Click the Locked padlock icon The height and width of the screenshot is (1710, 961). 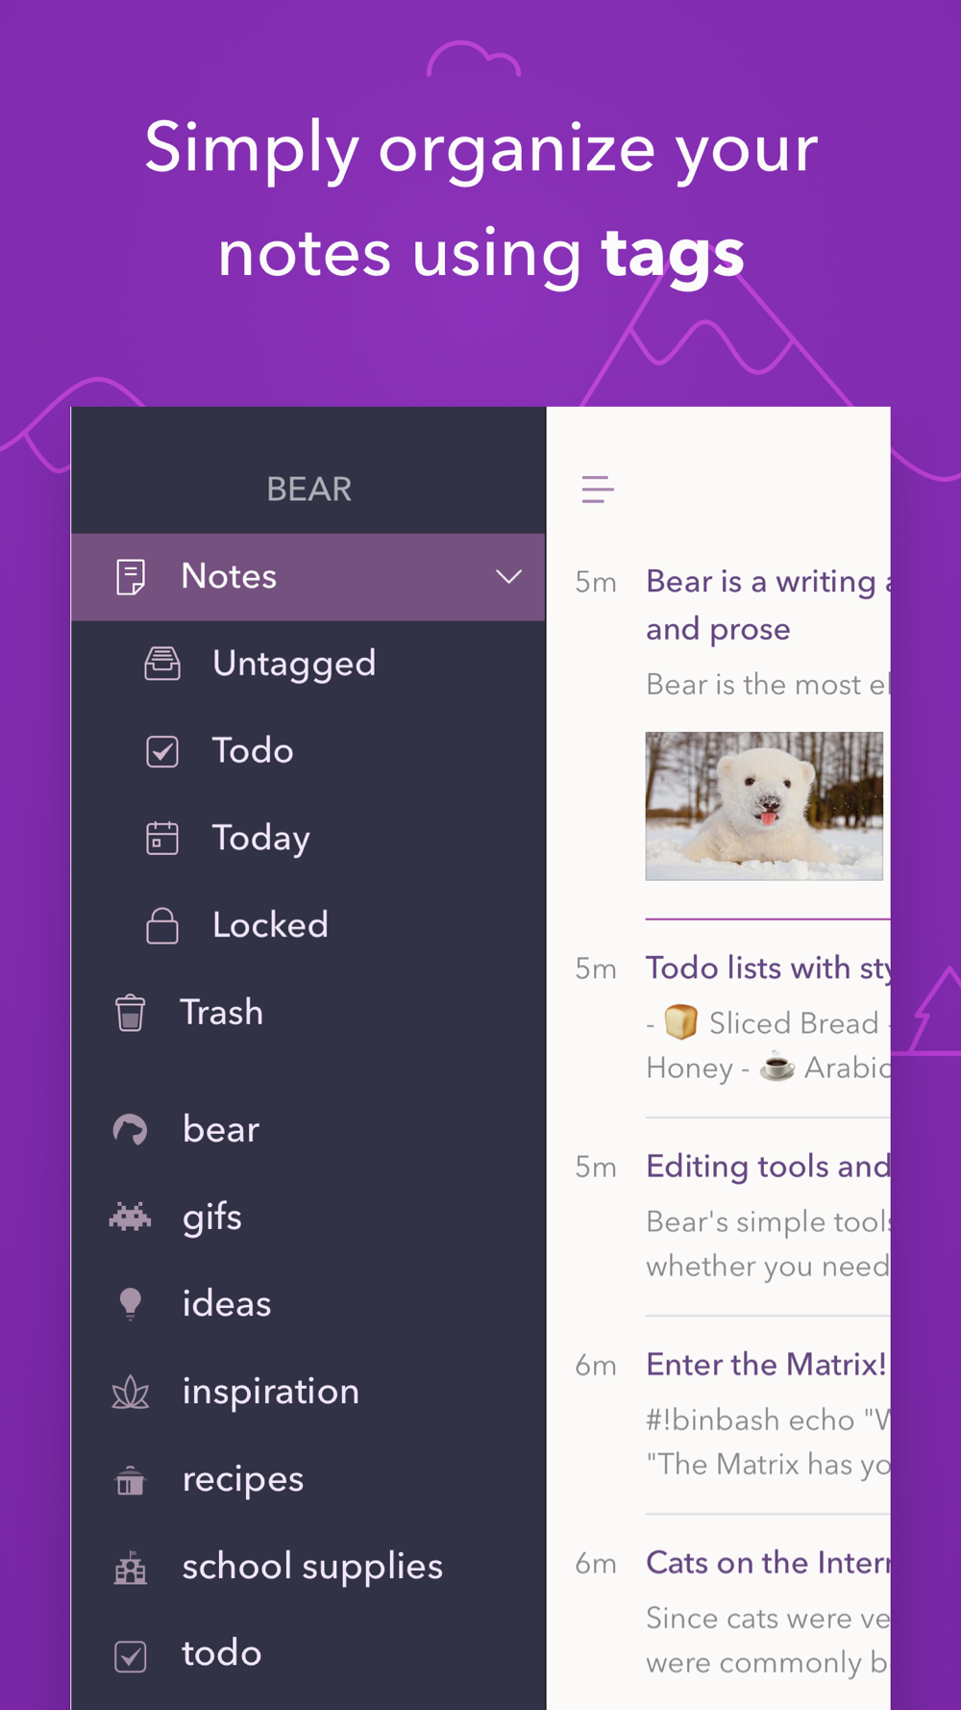tap(162, 925)
